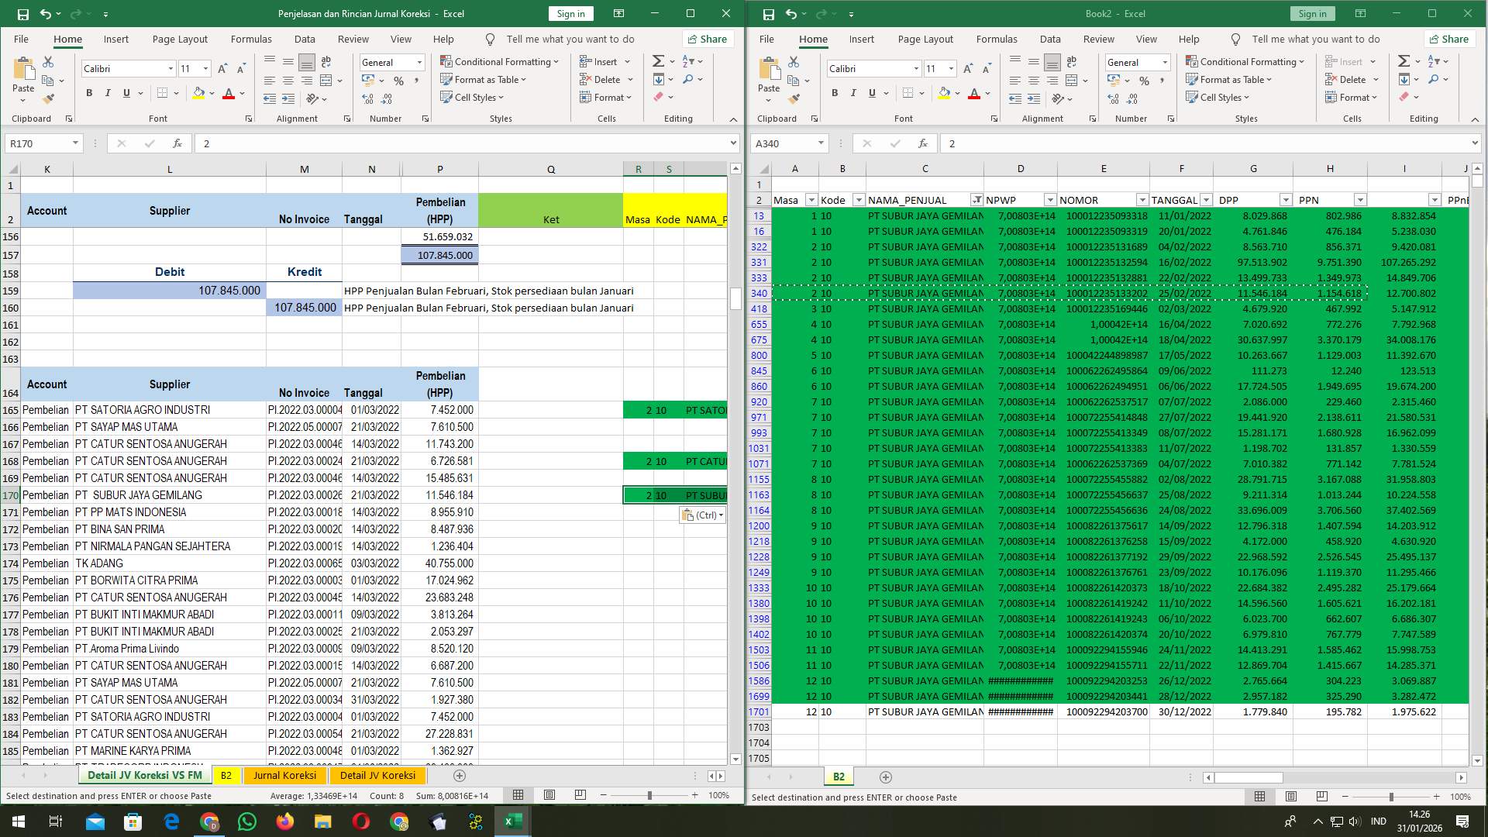Toggle underline formatting
1488x837 pixels.
(125, 92)
